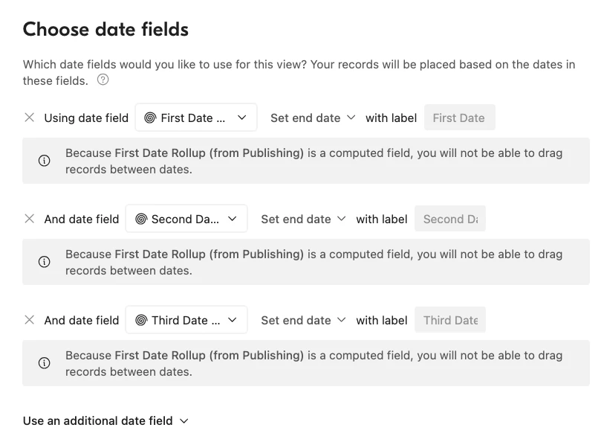The image size is (604, 439).
Task: Open the First Date field dropdown
Action: pyautogui.click(x=196, y=118)
